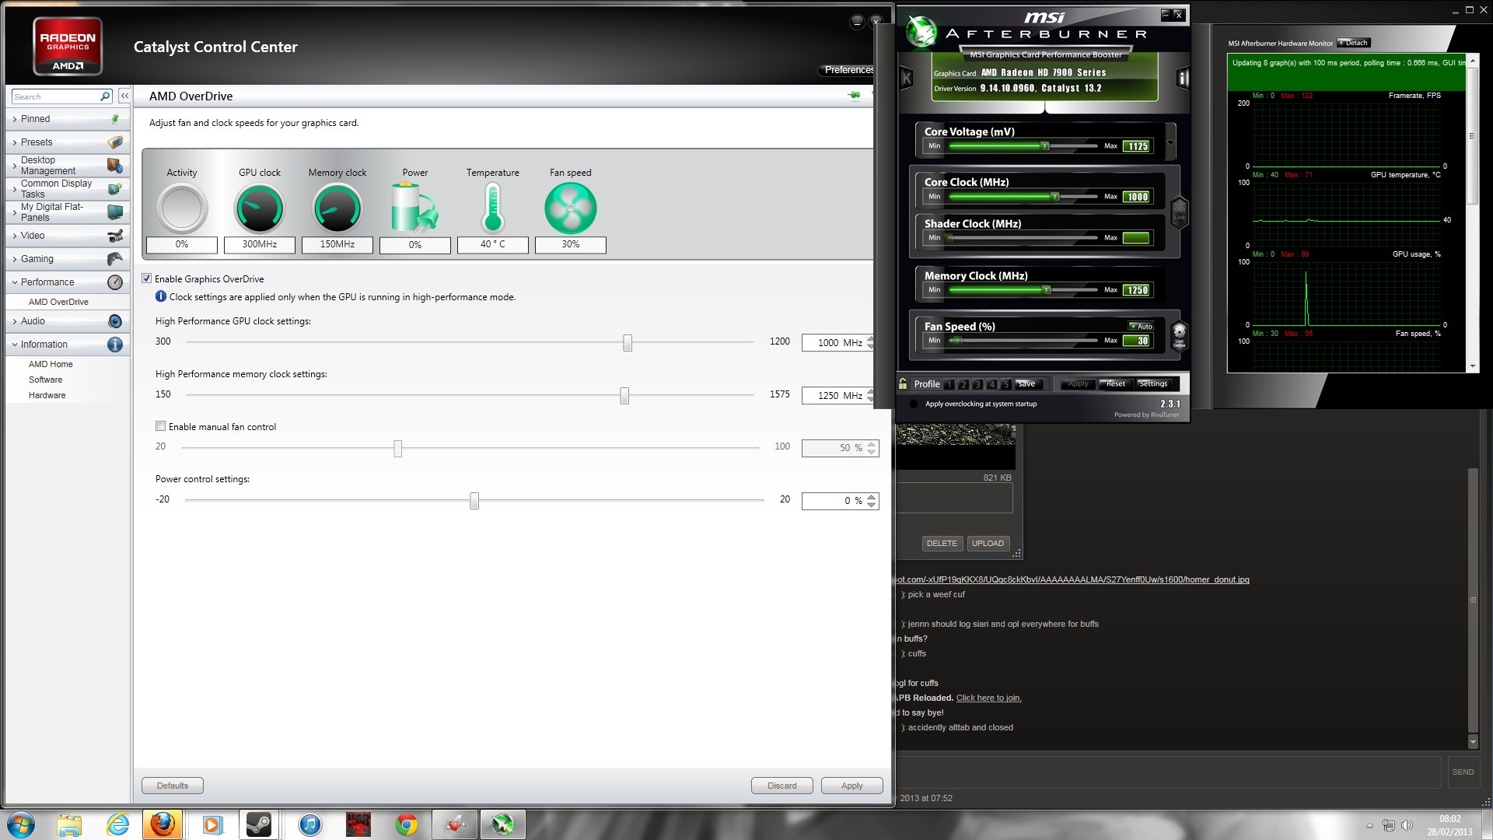
Task: Expand My Digital Flat-Panels
Action: [x=67, y=212]
